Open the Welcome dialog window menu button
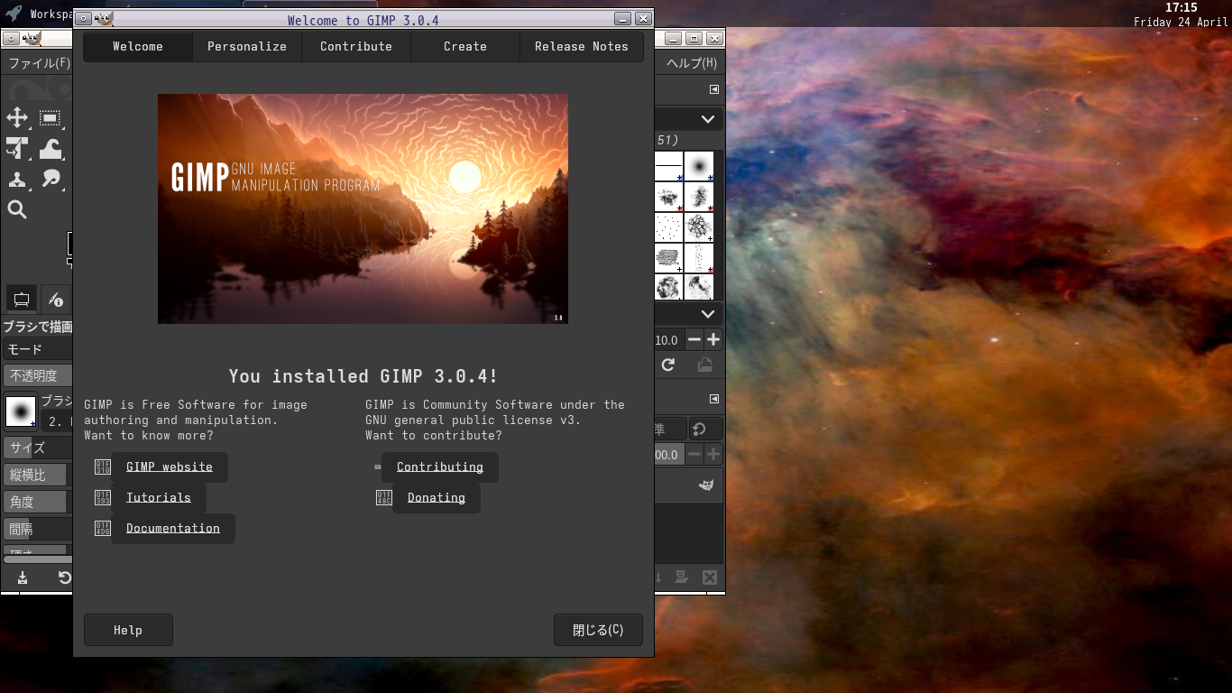1232x693 pixels. [x=83, y=19]
